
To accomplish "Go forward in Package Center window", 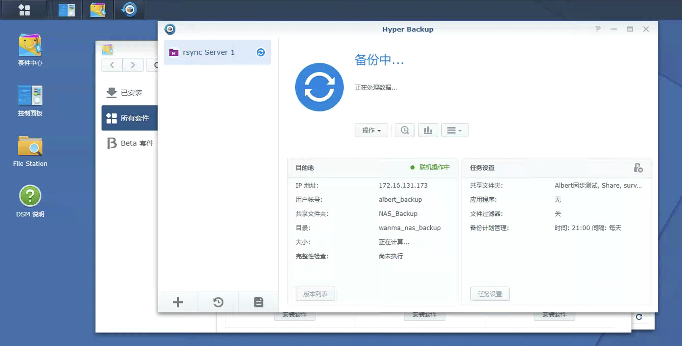I will point(133,65).
